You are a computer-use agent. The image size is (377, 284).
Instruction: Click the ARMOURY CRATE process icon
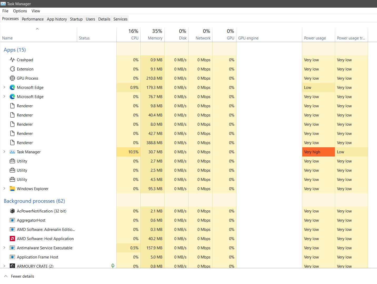(12, 266)
